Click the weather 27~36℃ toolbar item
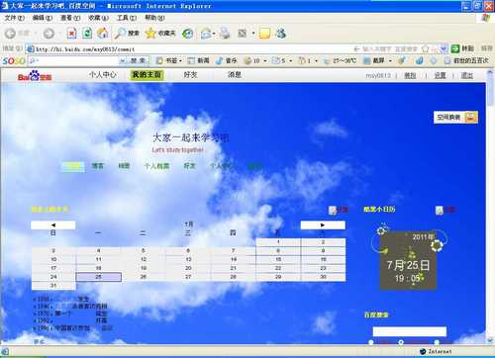The width and height of the screenshot is (495, 358). [x=340, y=60]
